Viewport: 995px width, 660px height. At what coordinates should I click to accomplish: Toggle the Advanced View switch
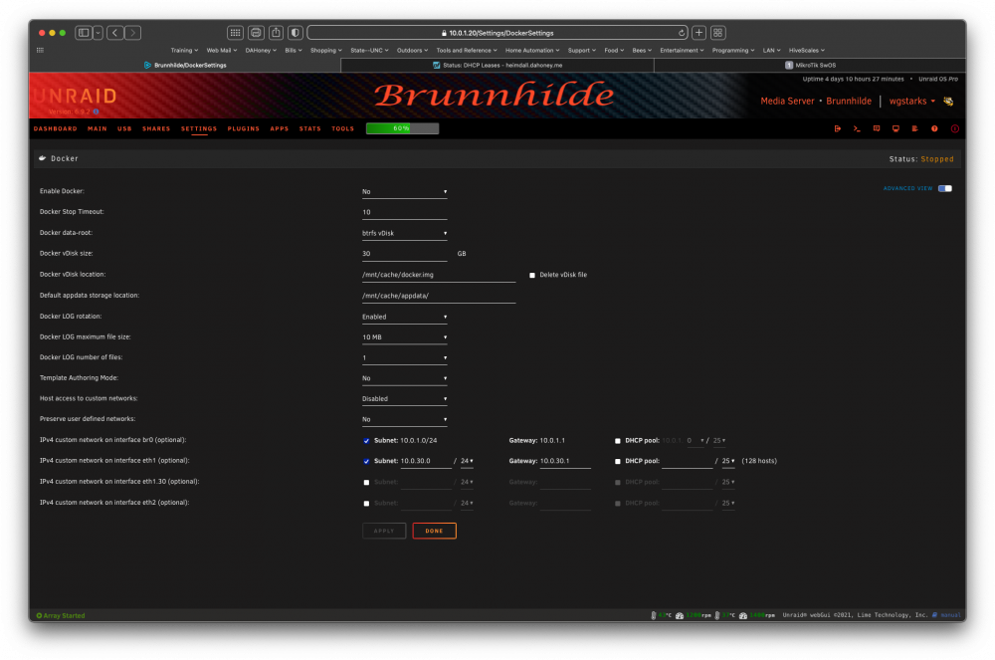tap(945, 188)
